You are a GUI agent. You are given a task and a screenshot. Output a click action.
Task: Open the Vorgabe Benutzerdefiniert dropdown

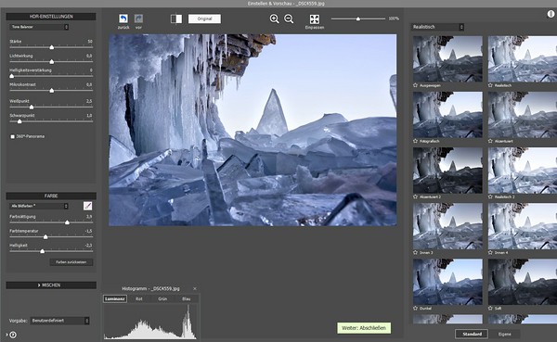tap(59, 321)
